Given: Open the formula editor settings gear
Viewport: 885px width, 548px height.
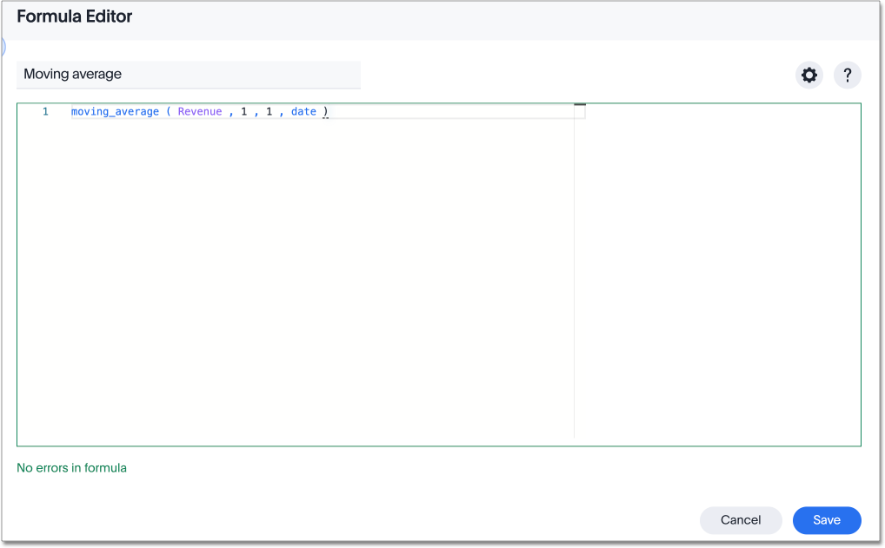Looking at the screenshot, I should click(x=808, y=75).
